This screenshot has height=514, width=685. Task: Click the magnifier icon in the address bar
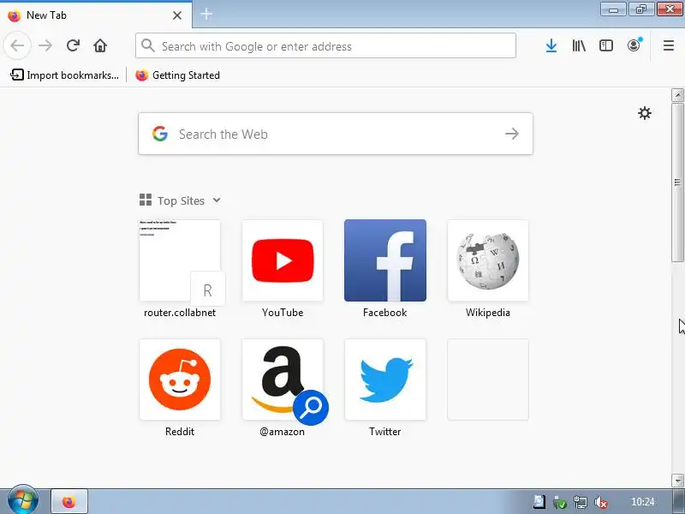click(147, 45)
